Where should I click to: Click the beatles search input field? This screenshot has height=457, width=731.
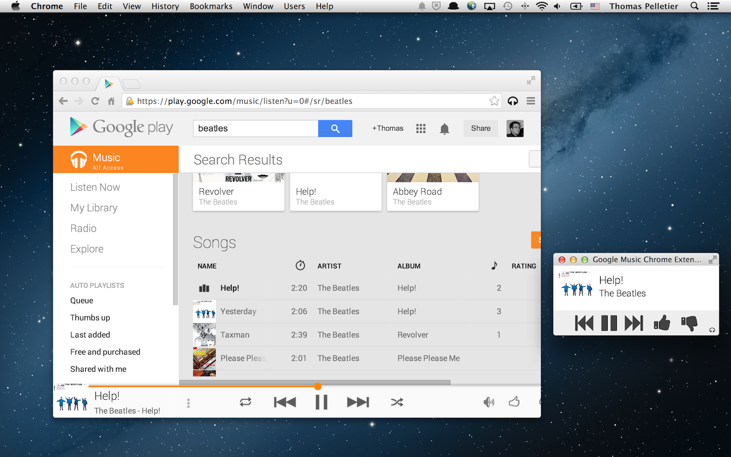(x=255, y=129)
